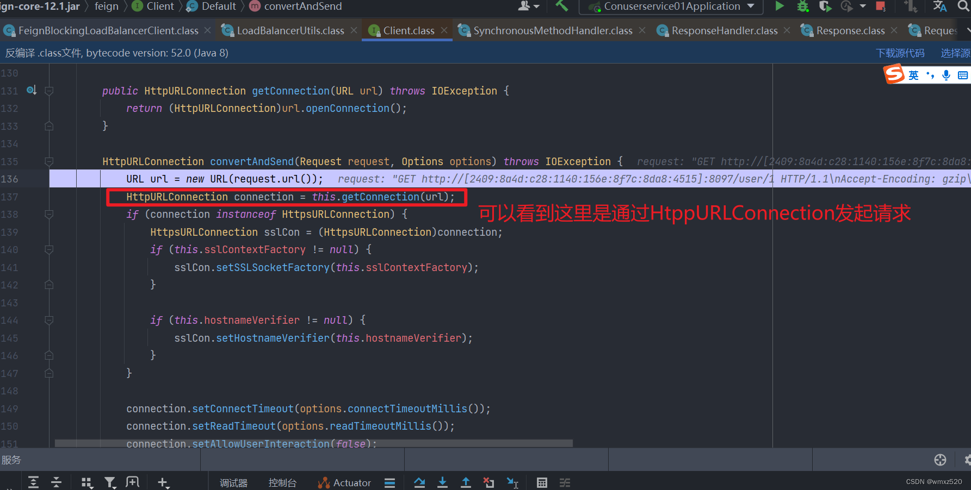Viewport: 971px width, 490px height.
Task: Open the 控制台 console tab
Action: pyautogui.click(x=282, y=483)
